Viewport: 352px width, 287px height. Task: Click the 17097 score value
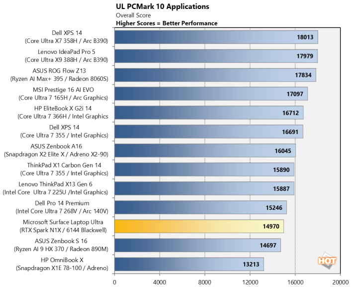click(295, 94)
